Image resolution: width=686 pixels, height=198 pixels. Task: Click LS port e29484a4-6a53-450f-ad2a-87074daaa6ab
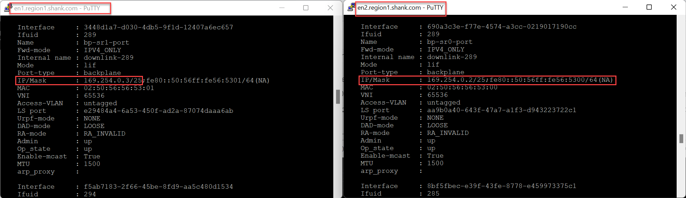[159, 111]
